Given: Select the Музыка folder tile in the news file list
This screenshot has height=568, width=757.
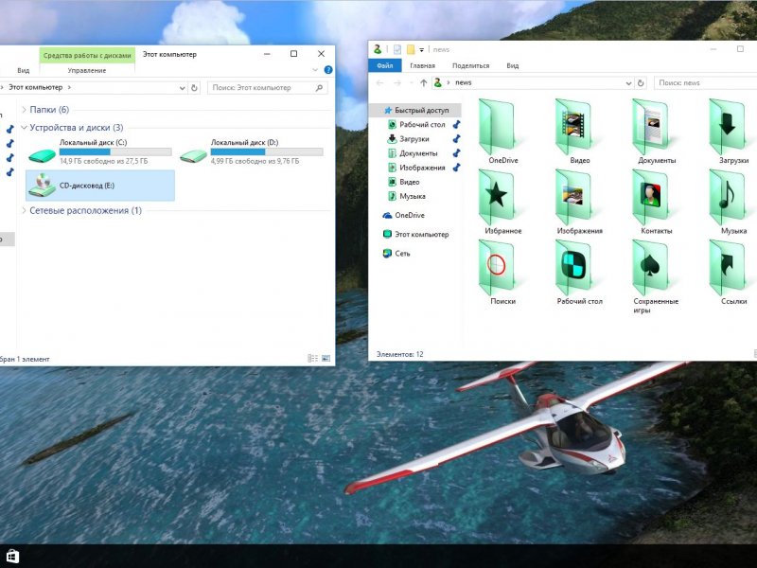Looking at the screenshot, I should click(732, 202).
